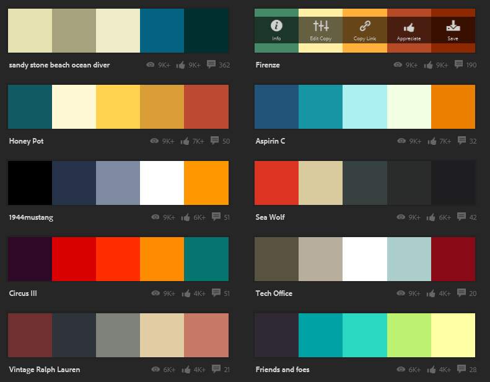Open the Tech Office theme title
Viewport: 490px width, 382px height.
[x=274, y=293]
